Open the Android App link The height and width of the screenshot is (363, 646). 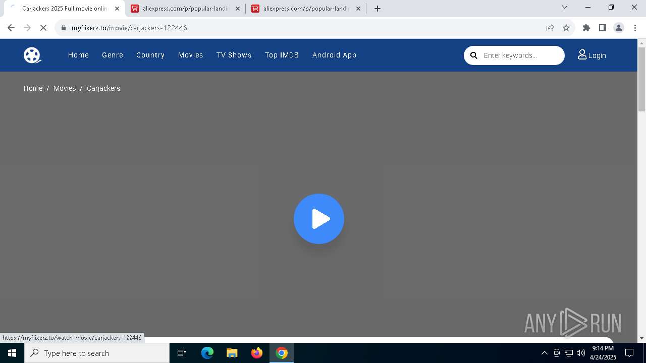[x=335, y=55]
